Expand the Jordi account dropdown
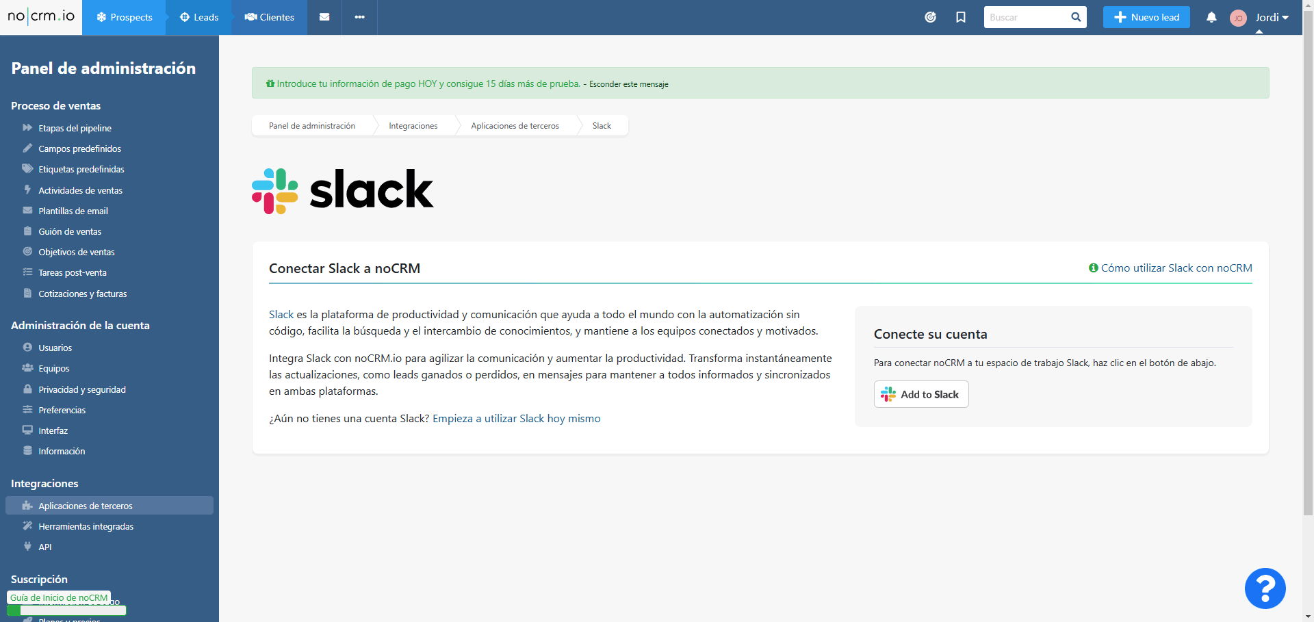1314x622 pixels. tap(1272, 18)
